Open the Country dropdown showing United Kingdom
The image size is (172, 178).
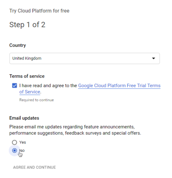coord(85,58)
